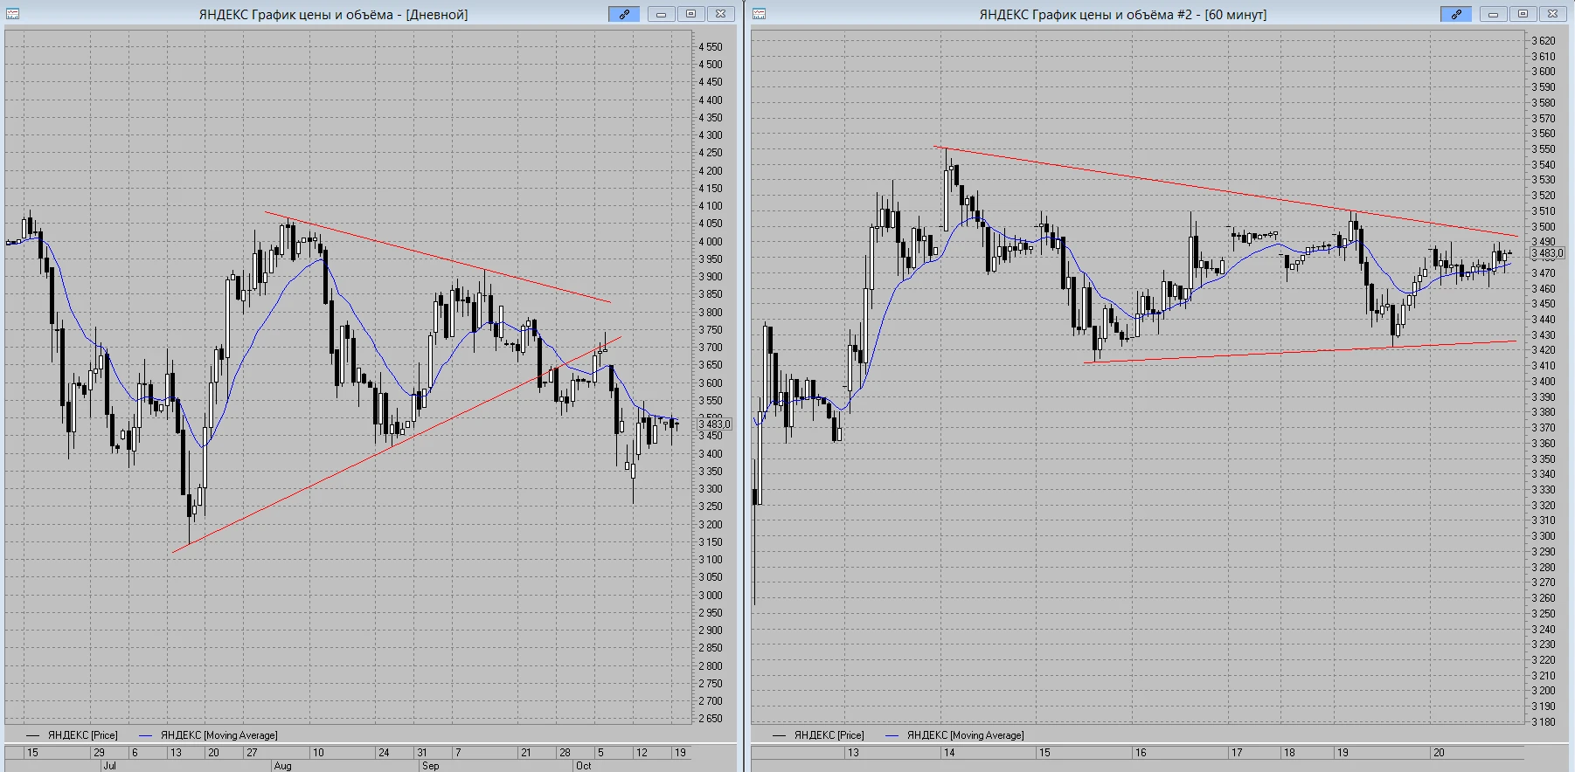Close the 60-minute chart #2 window
The width and height of the screenshot is (1575, 772).
(x=1553, y=14)
